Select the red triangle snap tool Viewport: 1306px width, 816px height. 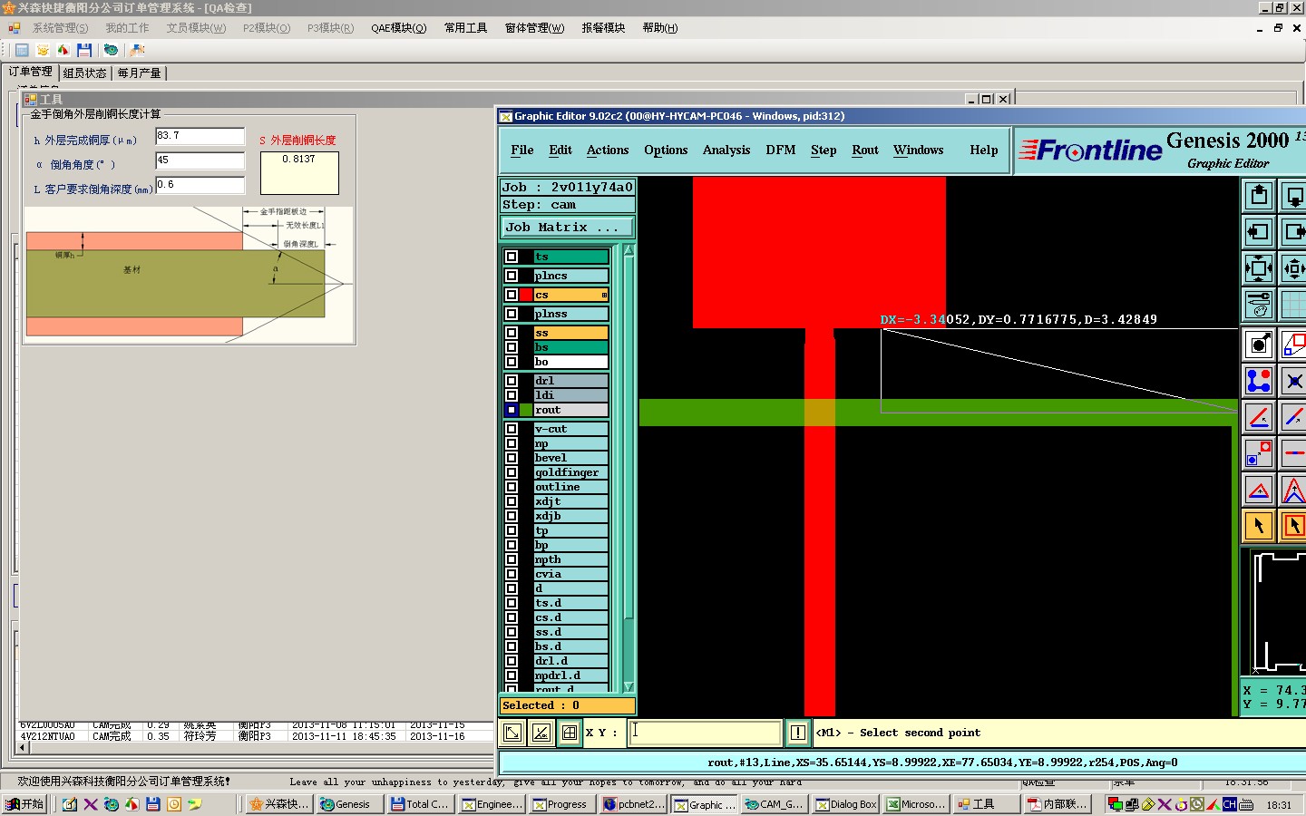[x=1258, y=491]
